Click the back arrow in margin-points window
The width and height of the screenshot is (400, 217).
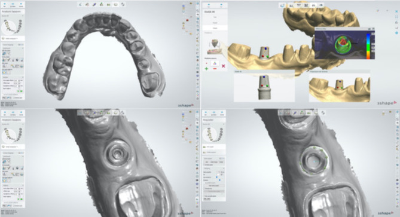point(206,113)
